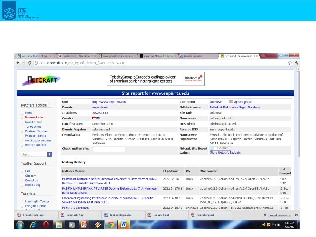Open the eepis-its.edu domain link
This screenshot has width=316, height=237.
[x=101, y=108]
